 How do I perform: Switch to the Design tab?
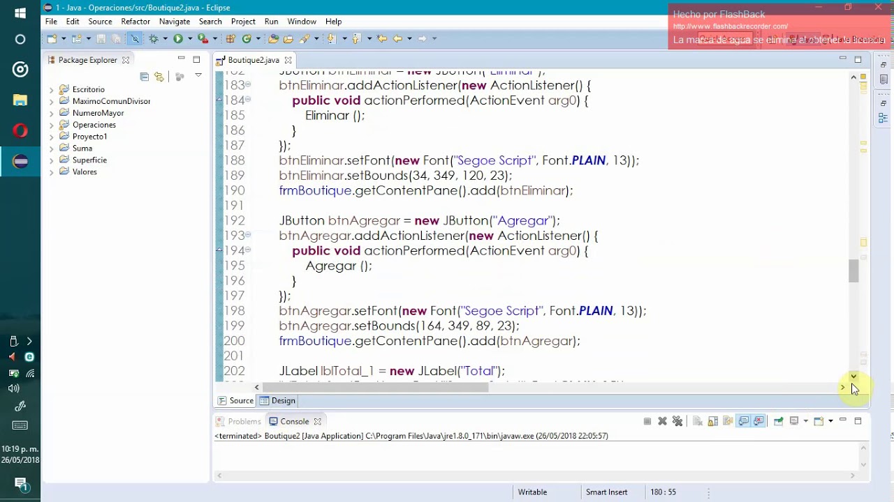(x=278, y=401)
